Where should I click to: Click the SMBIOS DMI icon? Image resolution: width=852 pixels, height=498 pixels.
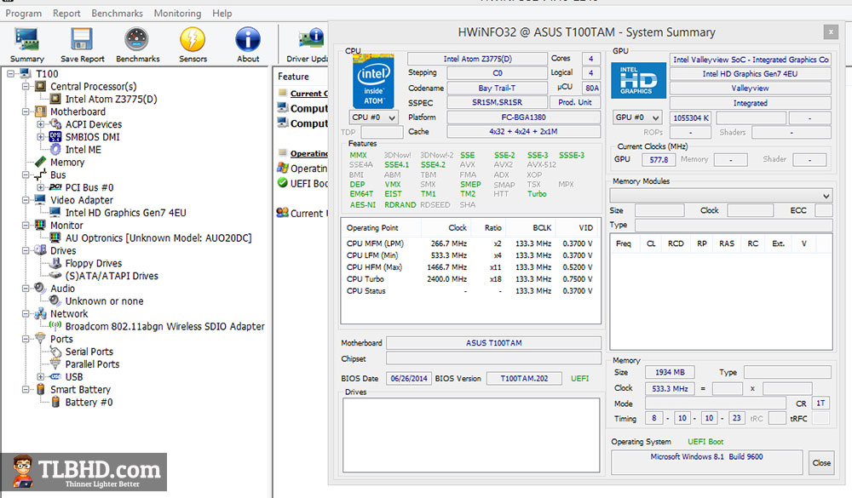(55, 137)
